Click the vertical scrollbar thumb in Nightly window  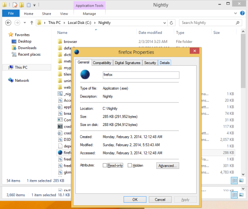pos(243,61)
